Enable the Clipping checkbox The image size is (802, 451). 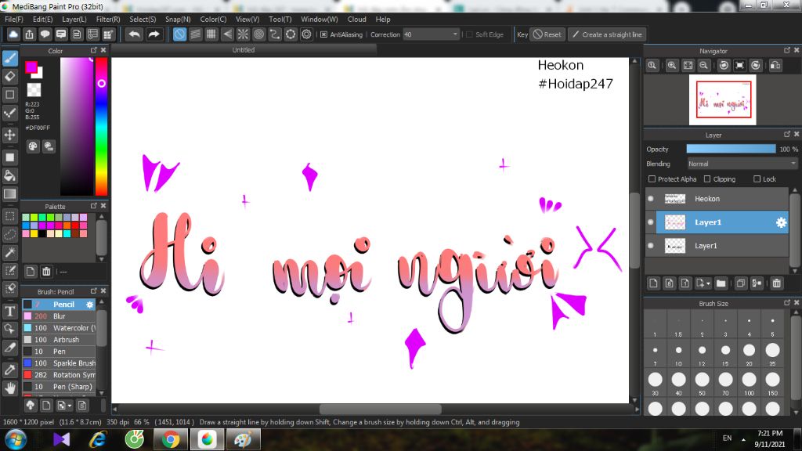tap(707, 179)
